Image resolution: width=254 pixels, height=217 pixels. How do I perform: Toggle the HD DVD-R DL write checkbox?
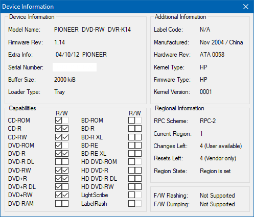tap(138, 179)
